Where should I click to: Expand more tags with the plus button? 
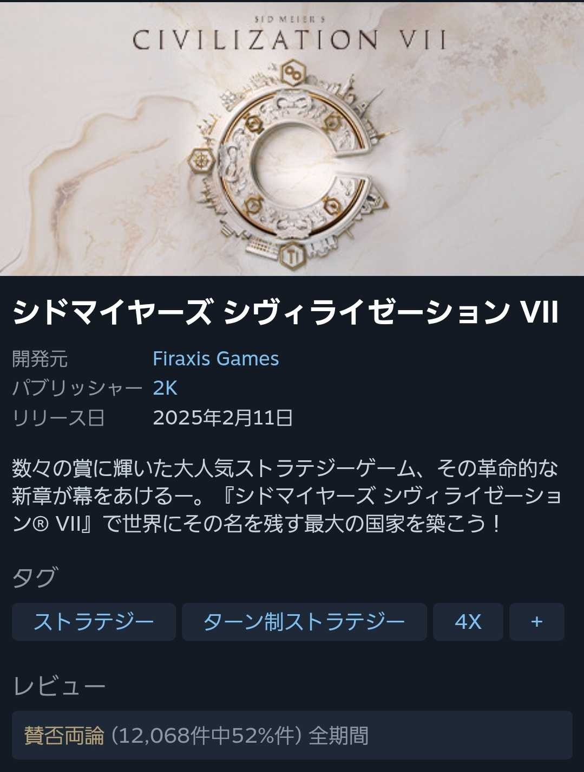[x=537, y=622]
